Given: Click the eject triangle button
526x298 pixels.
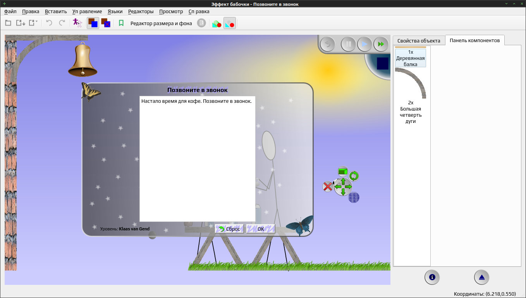Looking at the screenshot, I should [481, 277].
